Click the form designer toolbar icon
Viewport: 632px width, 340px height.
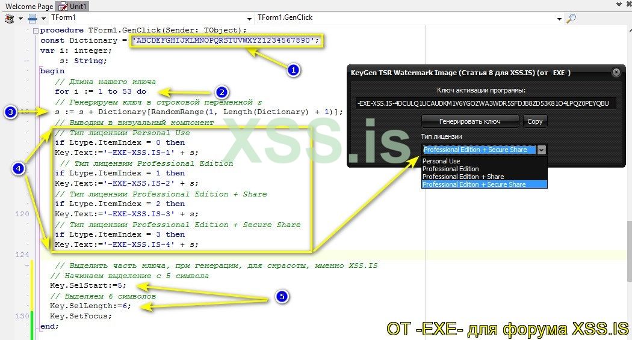[x=9, y=18]
